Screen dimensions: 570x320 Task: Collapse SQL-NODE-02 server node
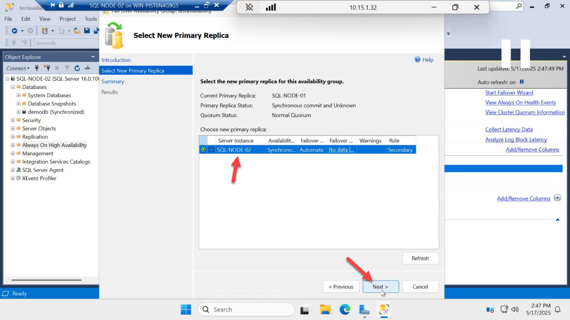[x=7, y=79]
